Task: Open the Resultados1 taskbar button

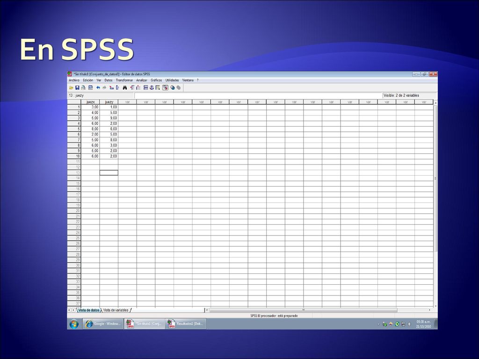Action: click(x=186, y=324)
